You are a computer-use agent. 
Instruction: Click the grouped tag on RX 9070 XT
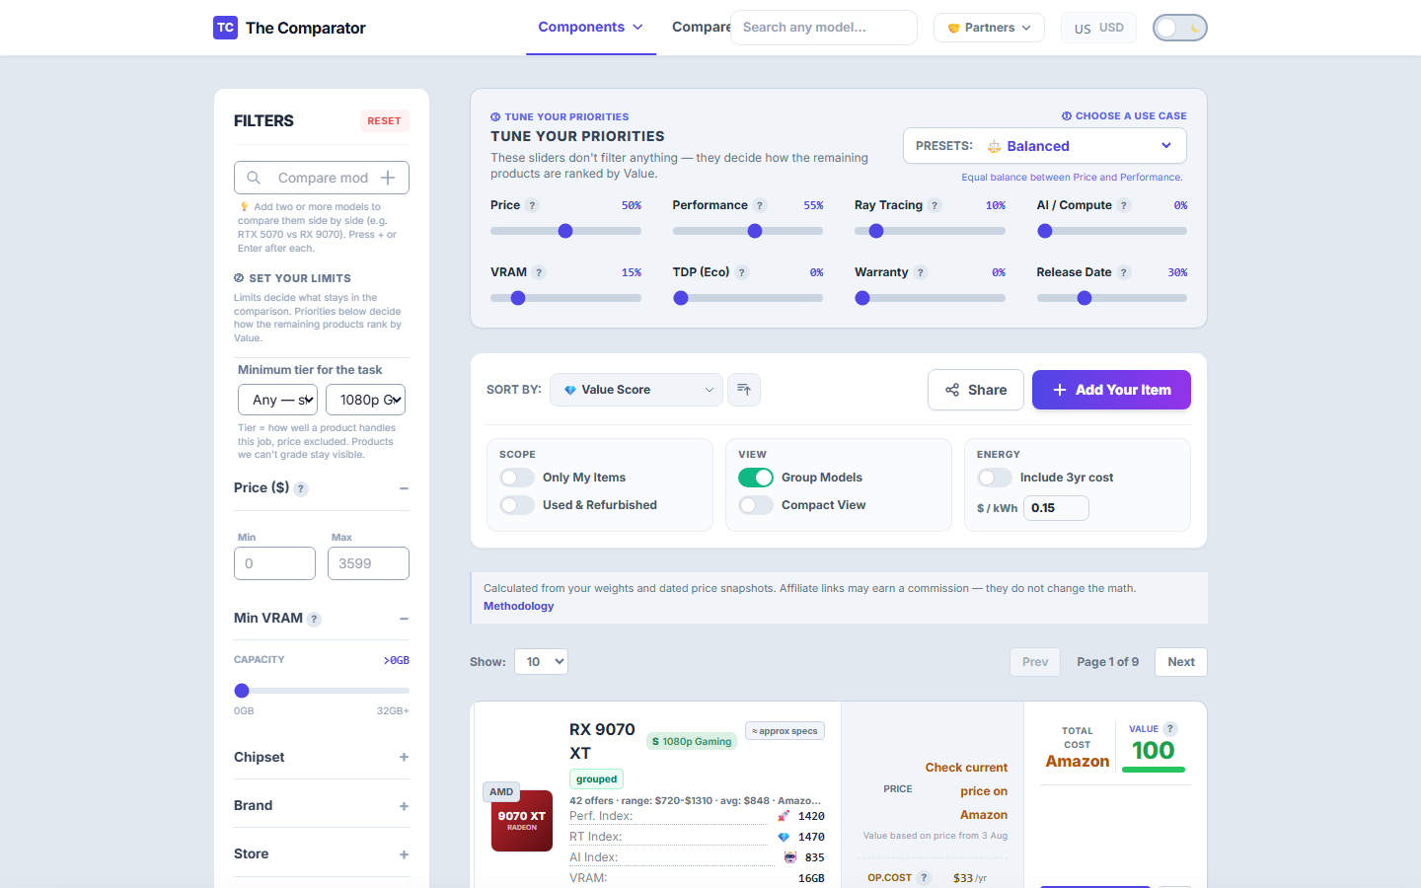click(x=596, y=778)
